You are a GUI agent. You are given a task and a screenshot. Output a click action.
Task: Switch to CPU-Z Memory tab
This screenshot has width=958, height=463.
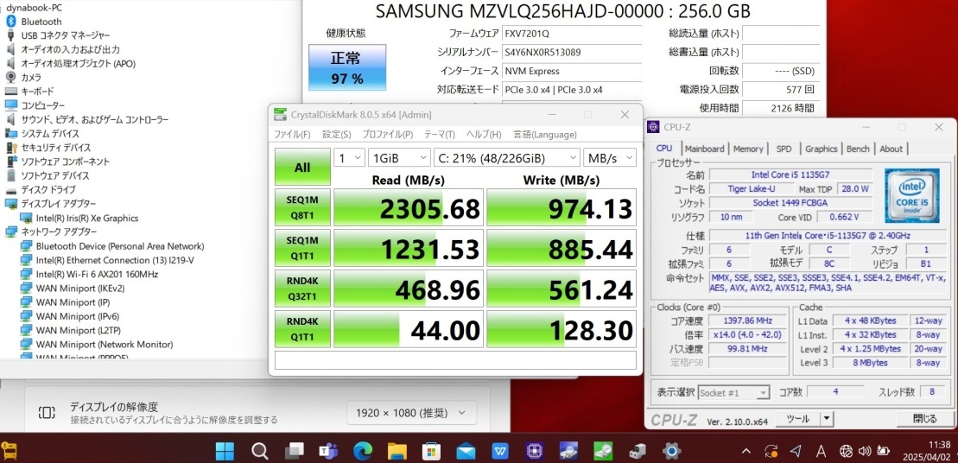pos(748,149)
